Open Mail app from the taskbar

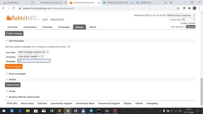(x=44, y=111)
